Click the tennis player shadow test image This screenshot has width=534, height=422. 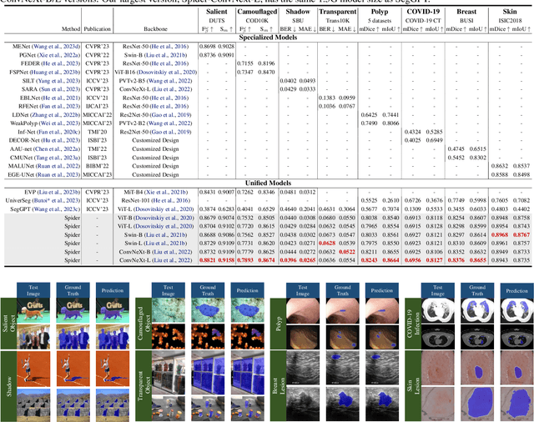pyautogui.click(x=33, y=369)
